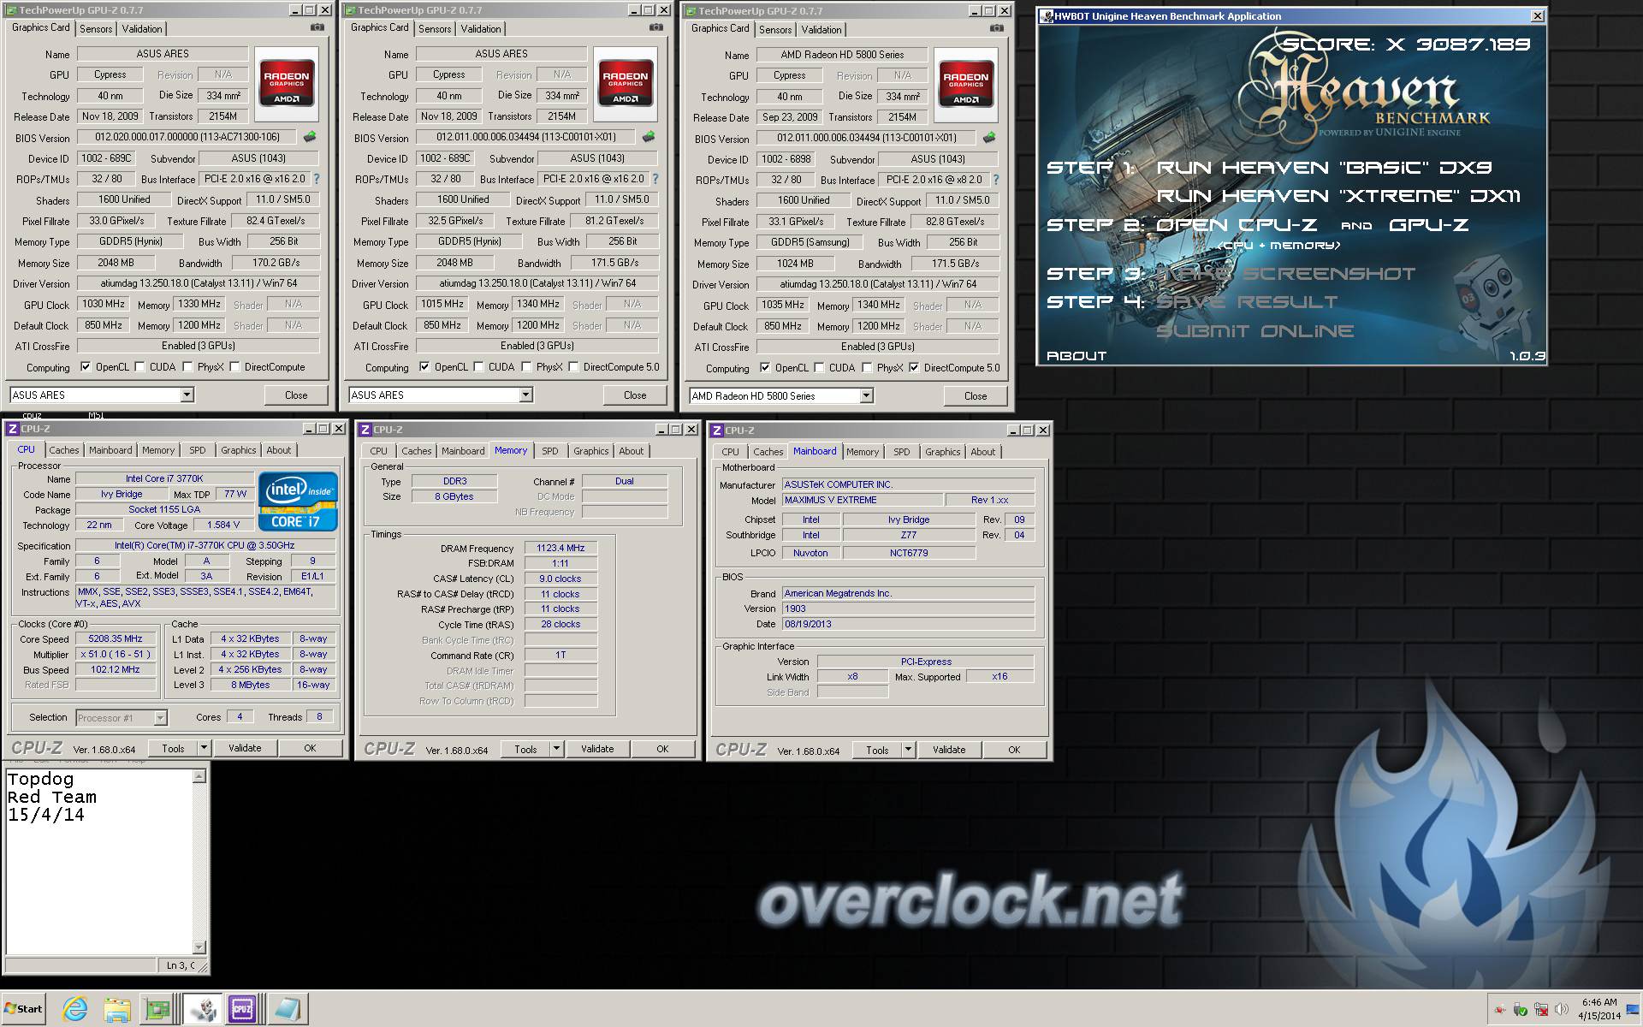Viewport: 1643px width, 1027px height.
Task: Click BIOS save icon in the third GPU-Z window
Action: (x=989, y=138)
